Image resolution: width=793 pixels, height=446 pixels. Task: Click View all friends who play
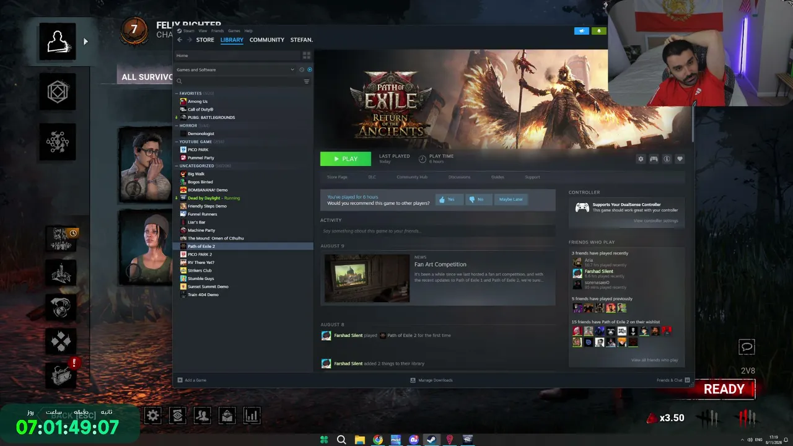click(x=654, y=360)
